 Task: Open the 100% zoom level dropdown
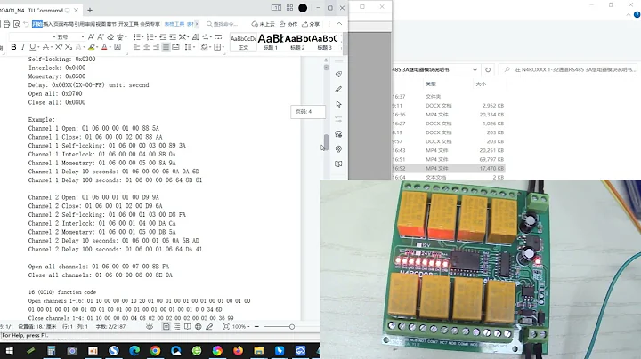point(240,326)
